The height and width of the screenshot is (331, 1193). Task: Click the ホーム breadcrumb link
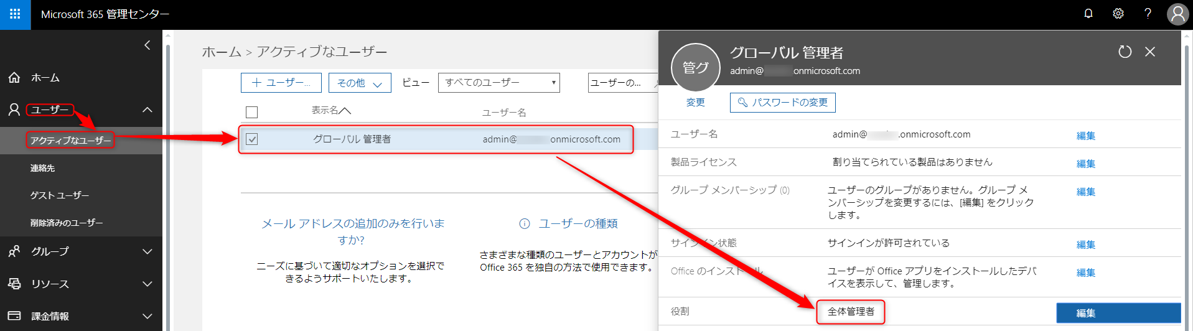click(222, 52)
